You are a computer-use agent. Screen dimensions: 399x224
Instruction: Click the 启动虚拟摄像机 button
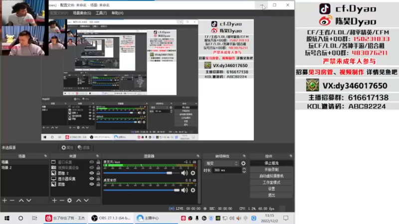point(271,176)
